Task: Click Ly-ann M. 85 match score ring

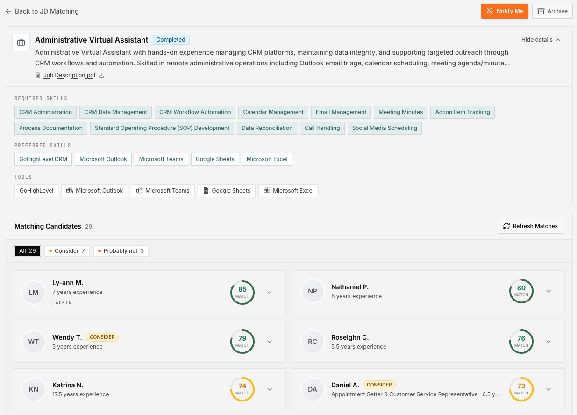Action: (242, 293)
